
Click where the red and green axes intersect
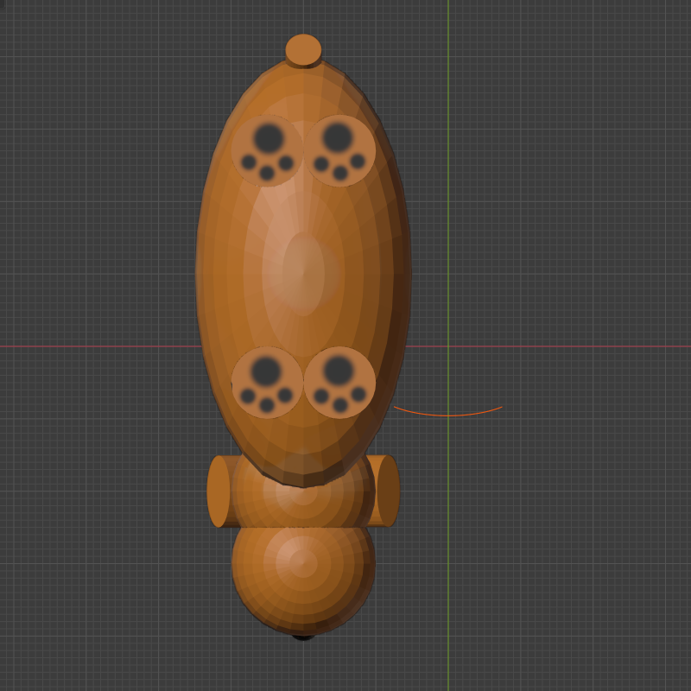coord(449,344)
